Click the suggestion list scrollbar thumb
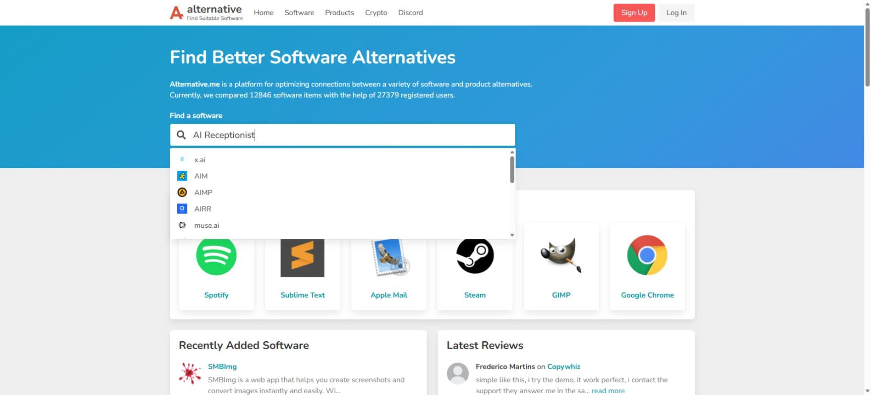871x395 pixels. 512,169
